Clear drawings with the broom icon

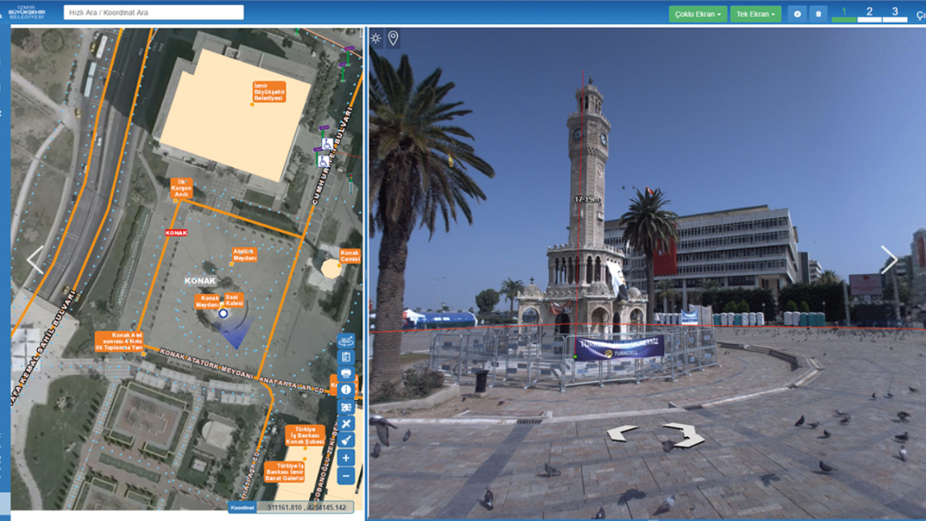tap(346, 440)
